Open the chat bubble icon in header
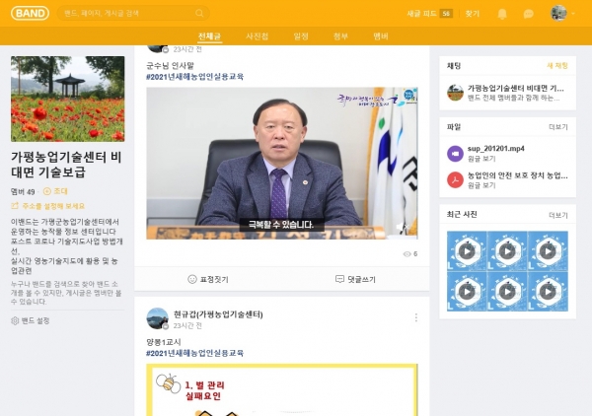592x416 pixels. pyautogui.click(x=529, y=14)
